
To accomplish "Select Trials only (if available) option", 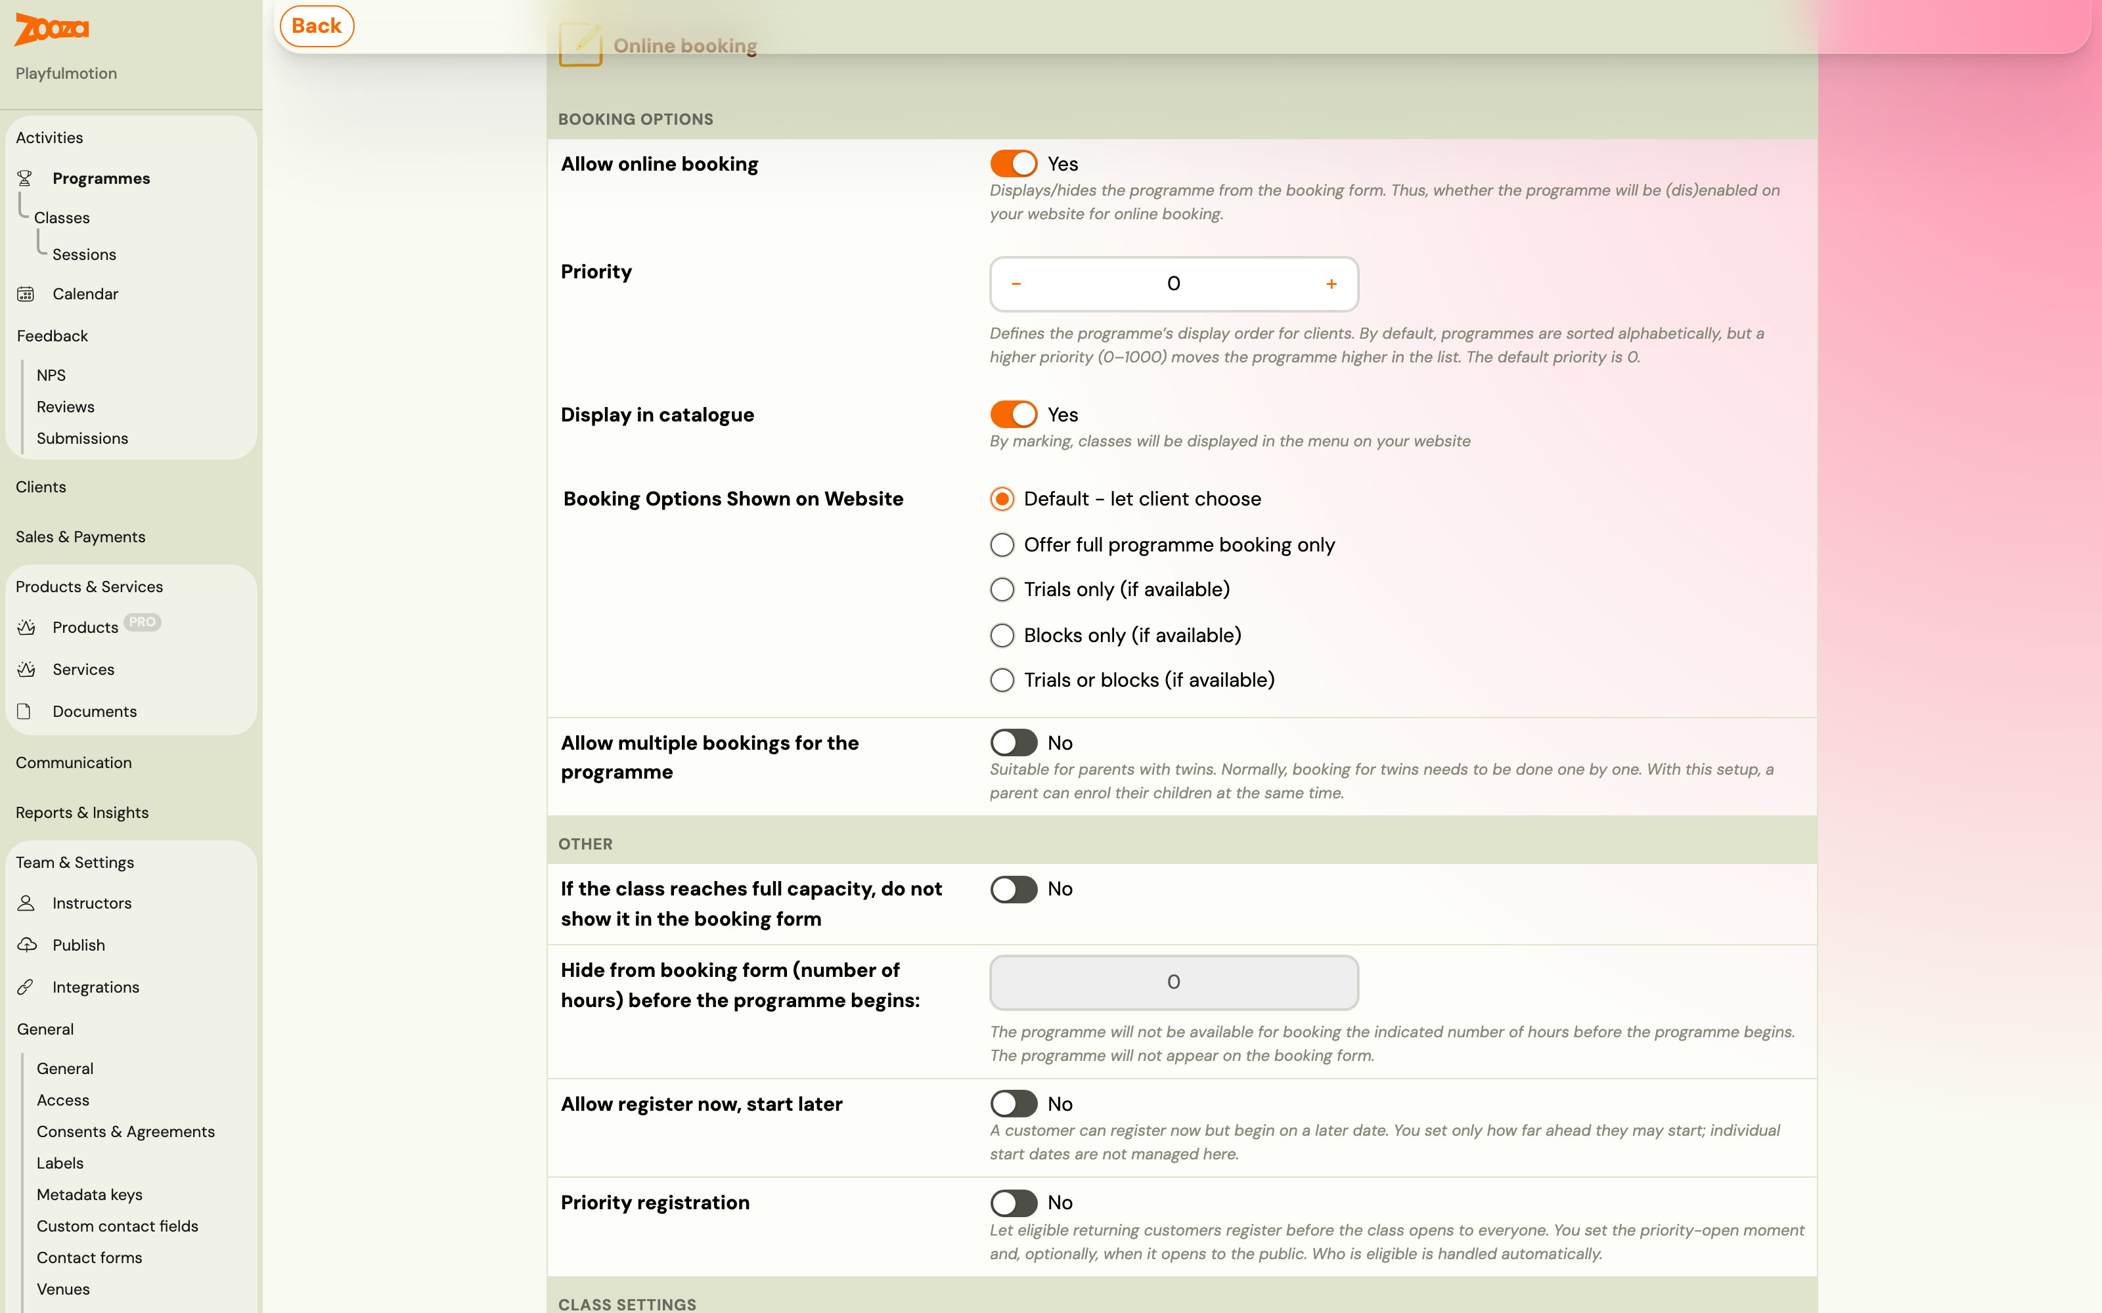I will [x=1002, y=590].
